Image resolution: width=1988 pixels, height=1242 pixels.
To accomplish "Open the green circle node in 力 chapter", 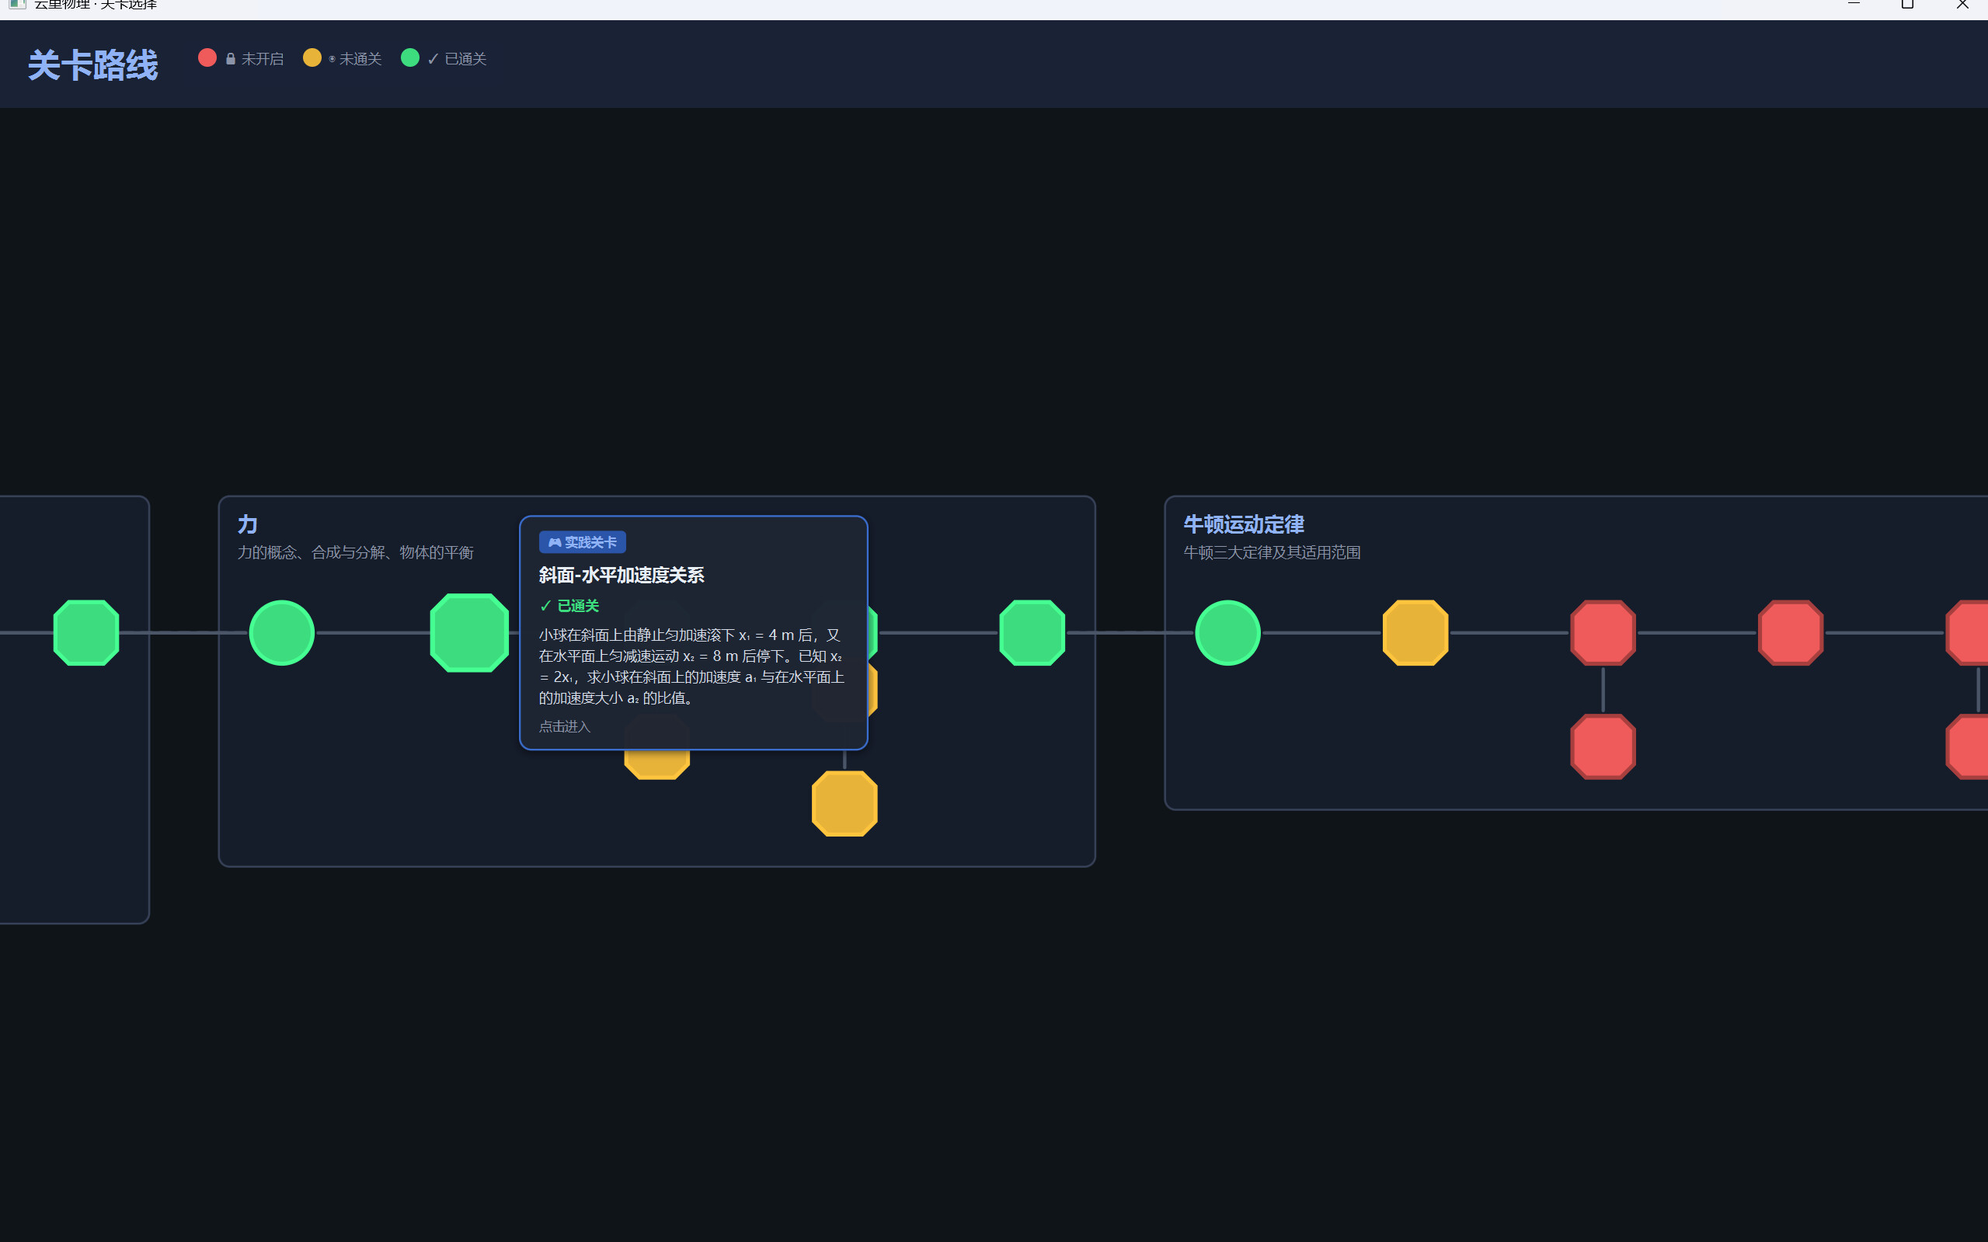I will [x=282, y=632].
